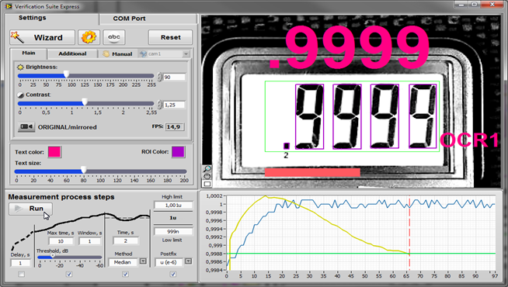508x287 pixels.
Task: Click the Contrast value field showing 1,25
Action: click(174, 105)
